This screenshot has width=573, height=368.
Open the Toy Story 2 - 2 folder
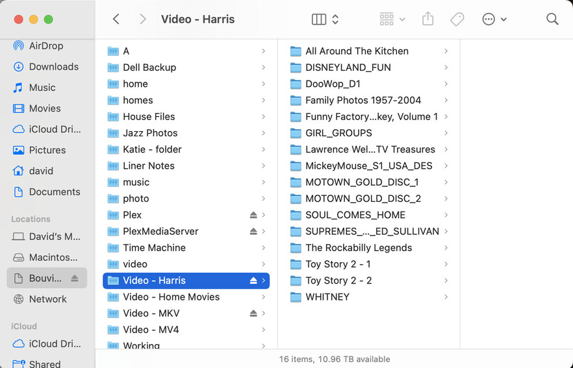[x=369, y=280]
